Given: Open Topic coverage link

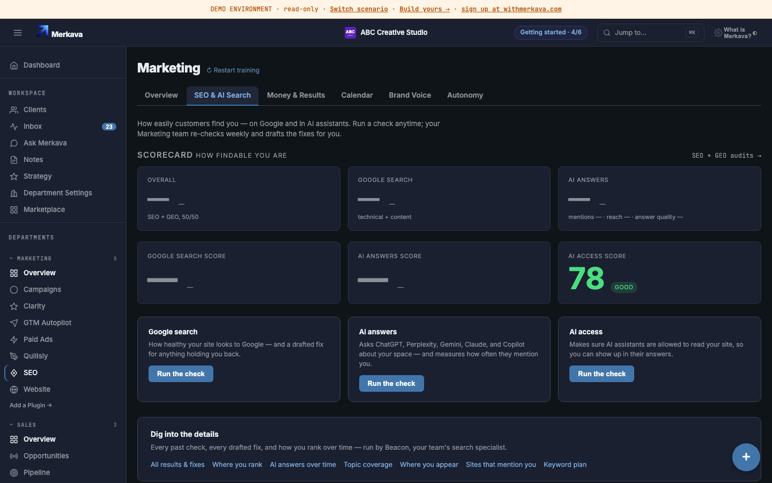Looking at the screenshot, I should click(x=368, y=465).
